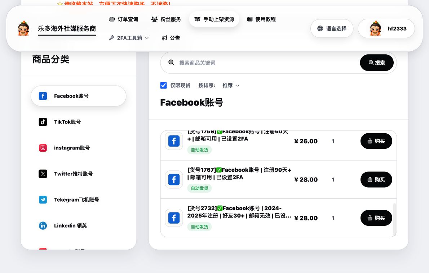The height and width of the screenshot is (273, 429).
Task: Click the LinkedIn icon in category list
Action: (x=43, y=226)
